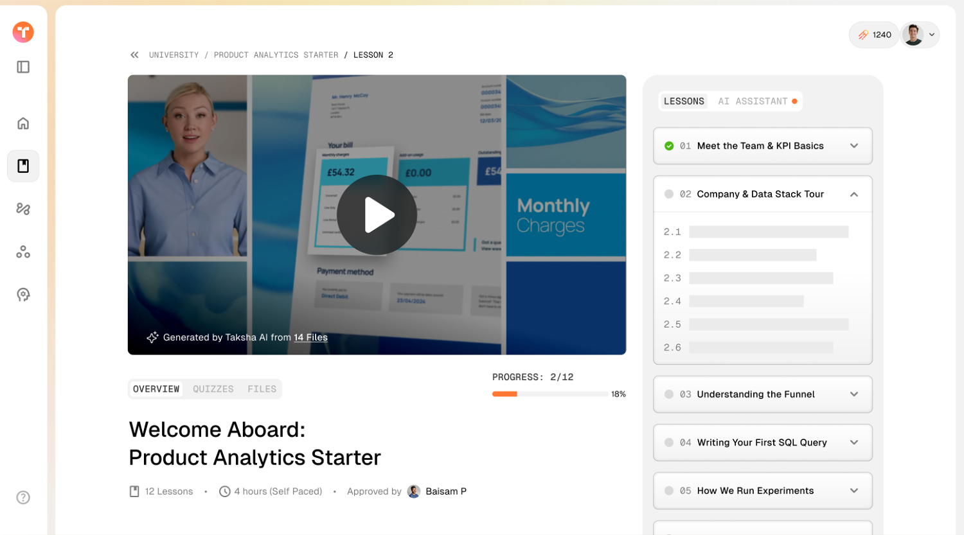Collapse Company & Data Stack Tour chevron

coord(854,194)
